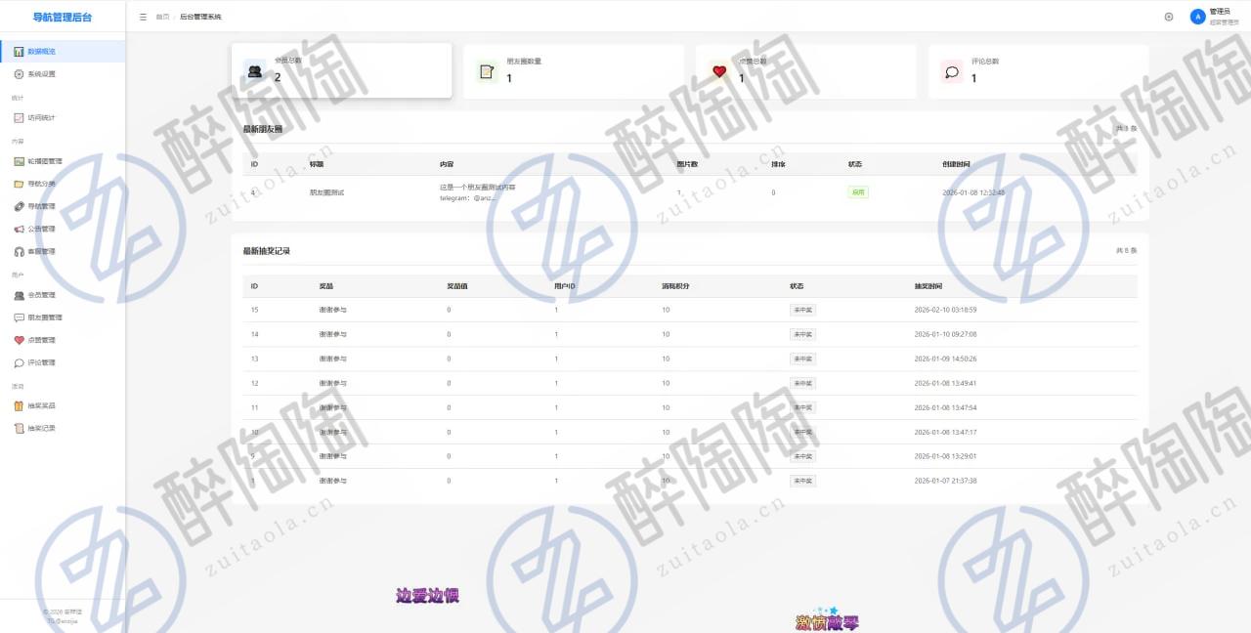Screen dimensions: 1251x633
Task: Click the 启用 status tag for 朋友圈测试
Action: click(x=857, y=192)
